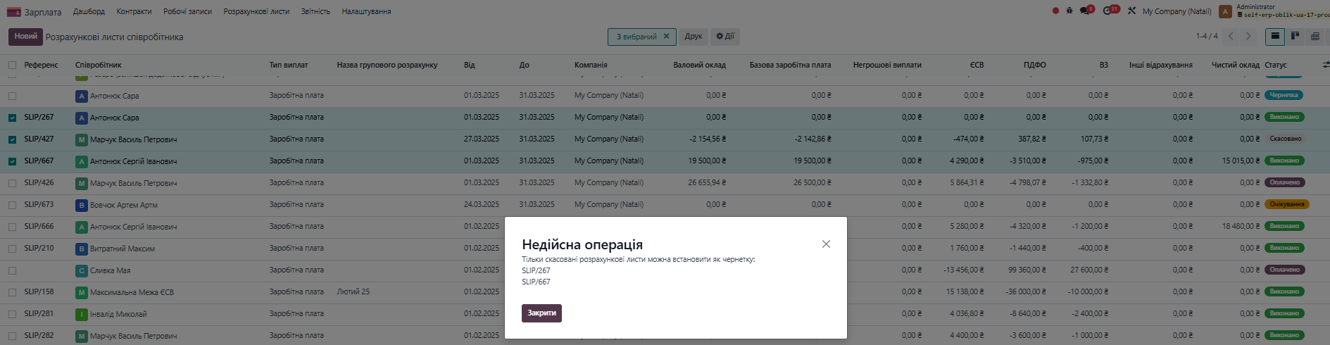Expand the Друк print dropdown

click(x=694, y=37)
